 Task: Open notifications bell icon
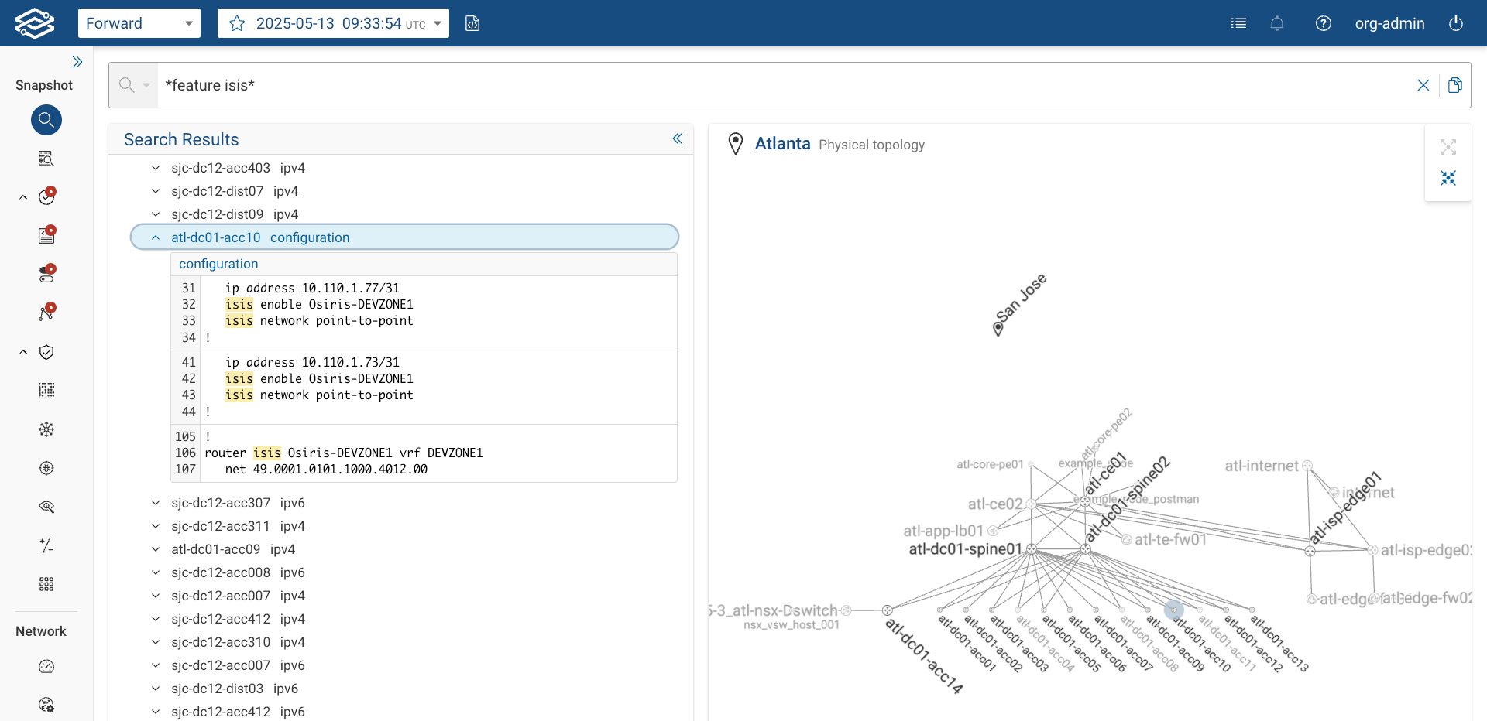coord(1277,23)
